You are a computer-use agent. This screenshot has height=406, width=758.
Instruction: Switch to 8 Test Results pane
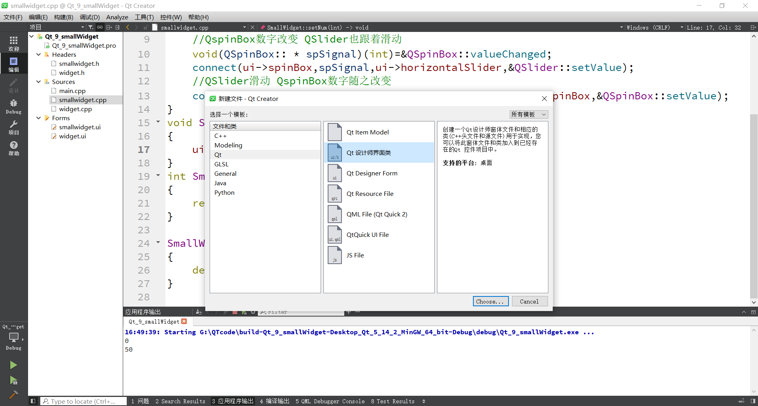393,401
